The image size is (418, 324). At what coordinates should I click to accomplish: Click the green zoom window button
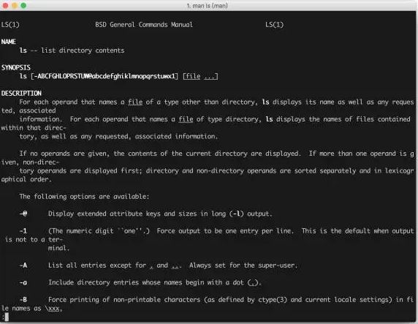[23, 5]
